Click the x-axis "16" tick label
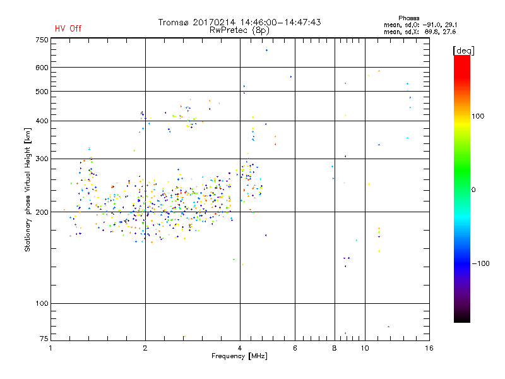 pyautogui.click(x=429, y=348)
